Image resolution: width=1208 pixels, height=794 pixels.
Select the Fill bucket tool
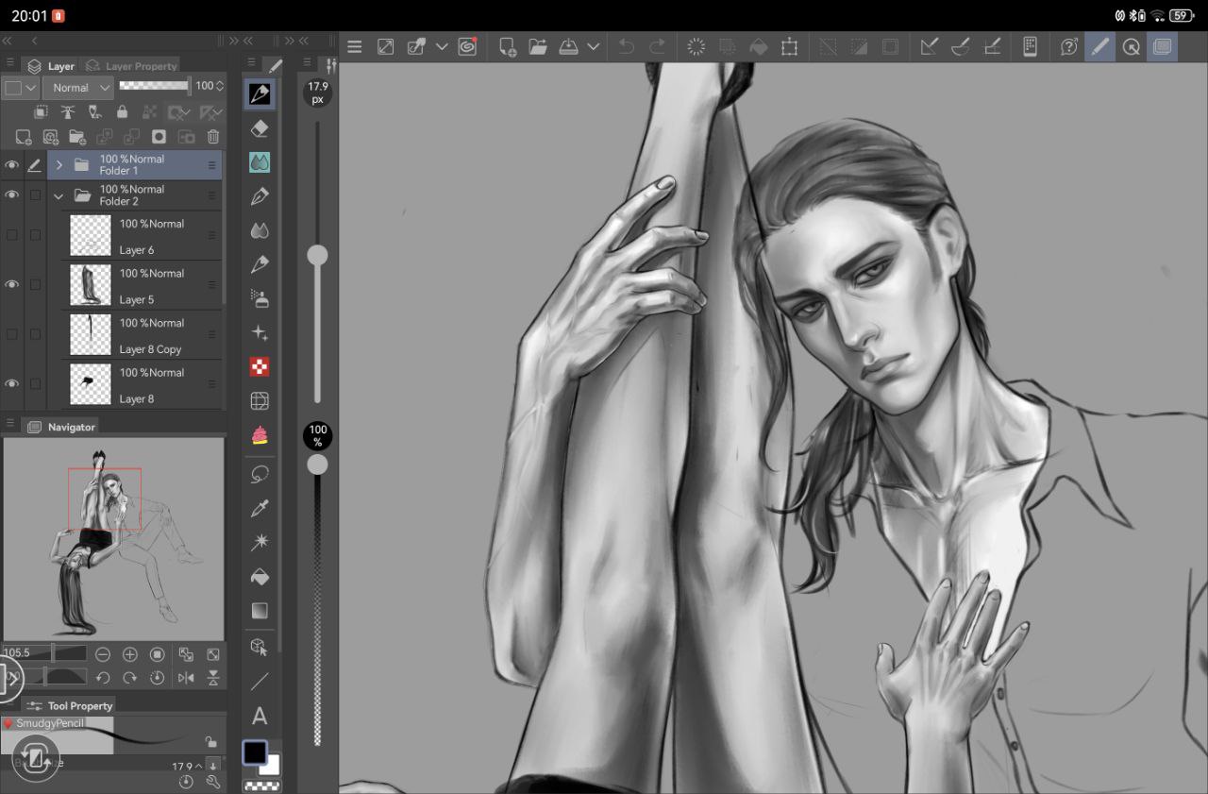click(x=260, y=577)
